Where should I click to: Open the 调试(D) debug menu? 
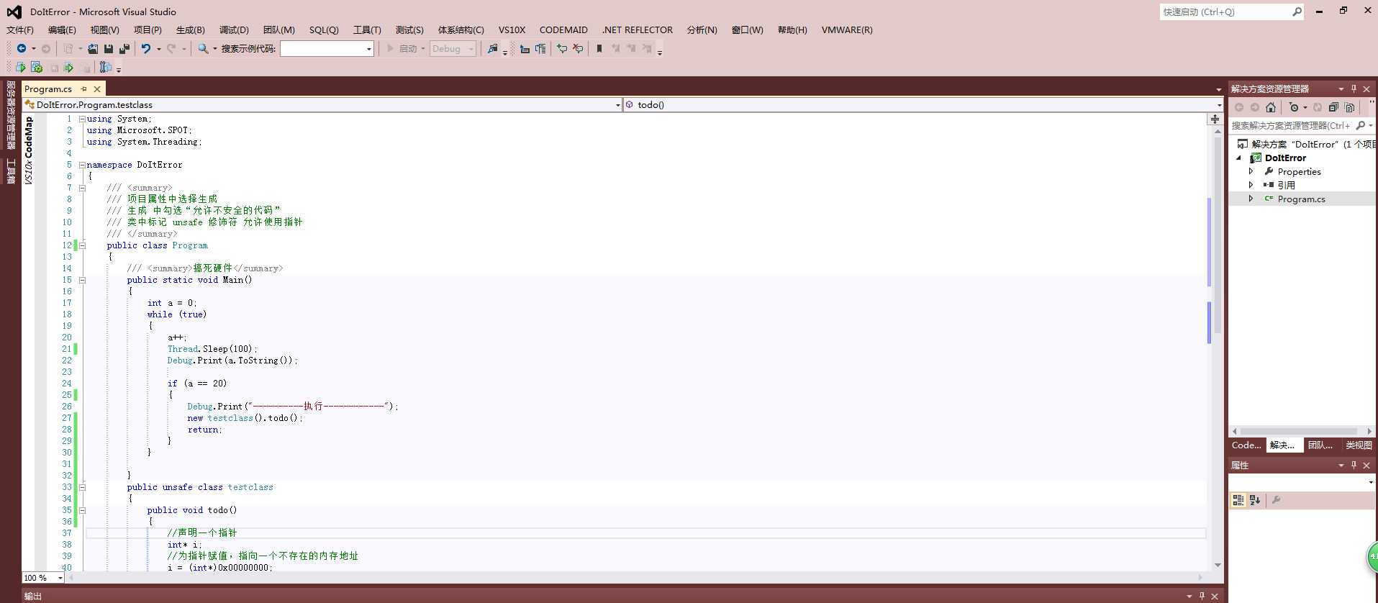tap(234, 30)
